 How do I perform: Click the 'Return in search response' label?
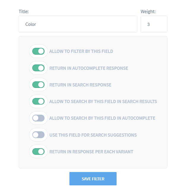[80, 85]
